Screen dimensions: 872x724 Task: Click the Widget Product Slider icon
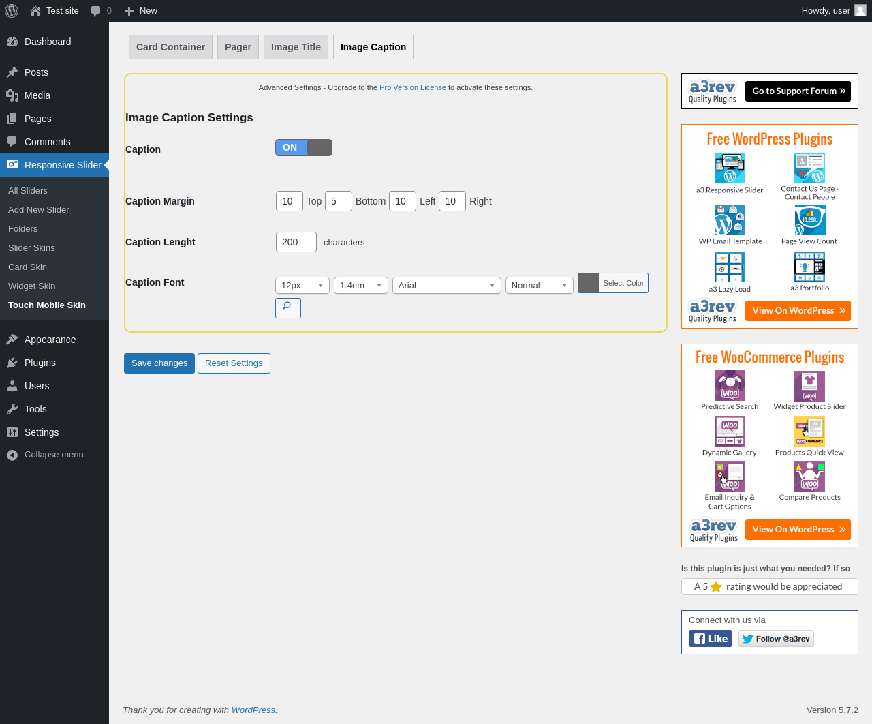[809, 386]
